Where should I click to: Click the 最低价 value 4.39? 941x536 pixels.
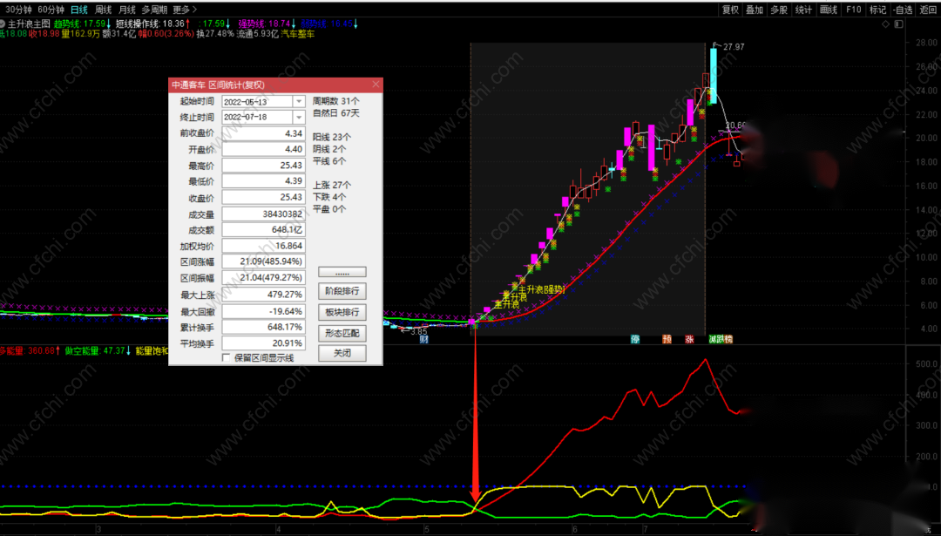263,180
